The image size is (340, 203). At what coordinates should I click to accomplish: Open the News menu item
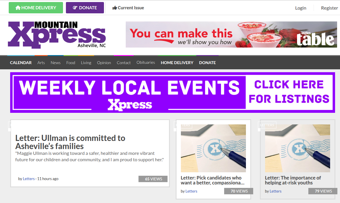point(55,63)
